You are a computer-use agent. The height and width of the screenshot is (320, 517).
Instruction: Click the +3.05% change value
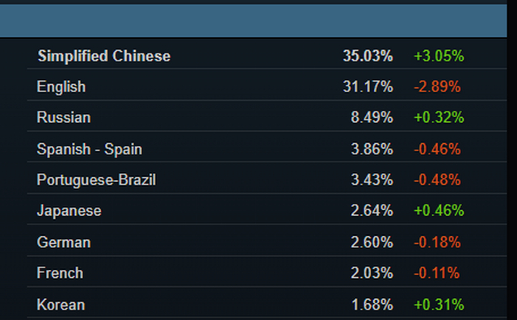click(x=439, y=56)
